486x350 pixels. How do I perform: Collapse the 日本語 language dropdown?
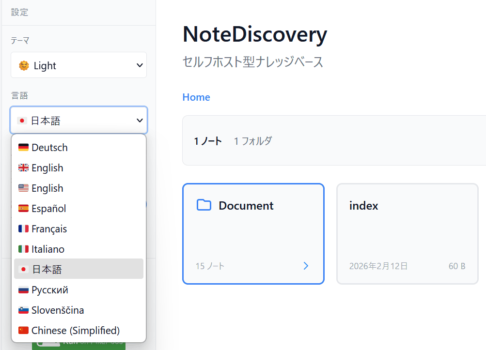(x=78, y=121)
